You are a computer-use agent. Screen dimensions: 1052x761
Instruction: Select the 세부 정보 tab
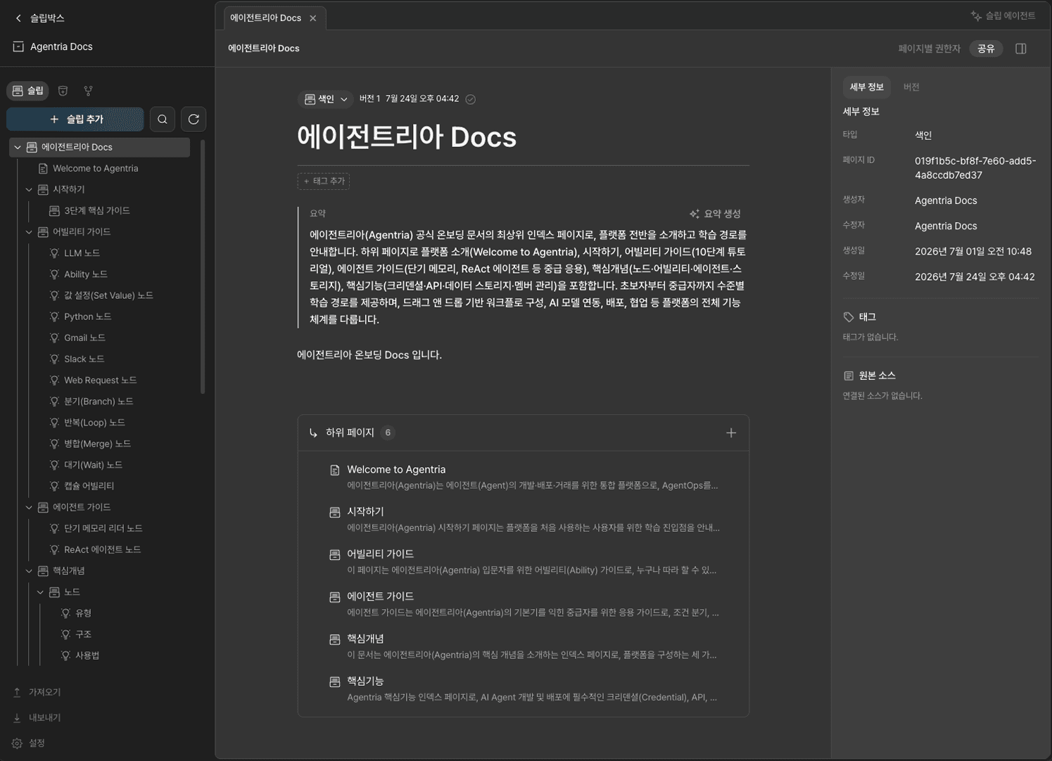click(x=866, y=87)
